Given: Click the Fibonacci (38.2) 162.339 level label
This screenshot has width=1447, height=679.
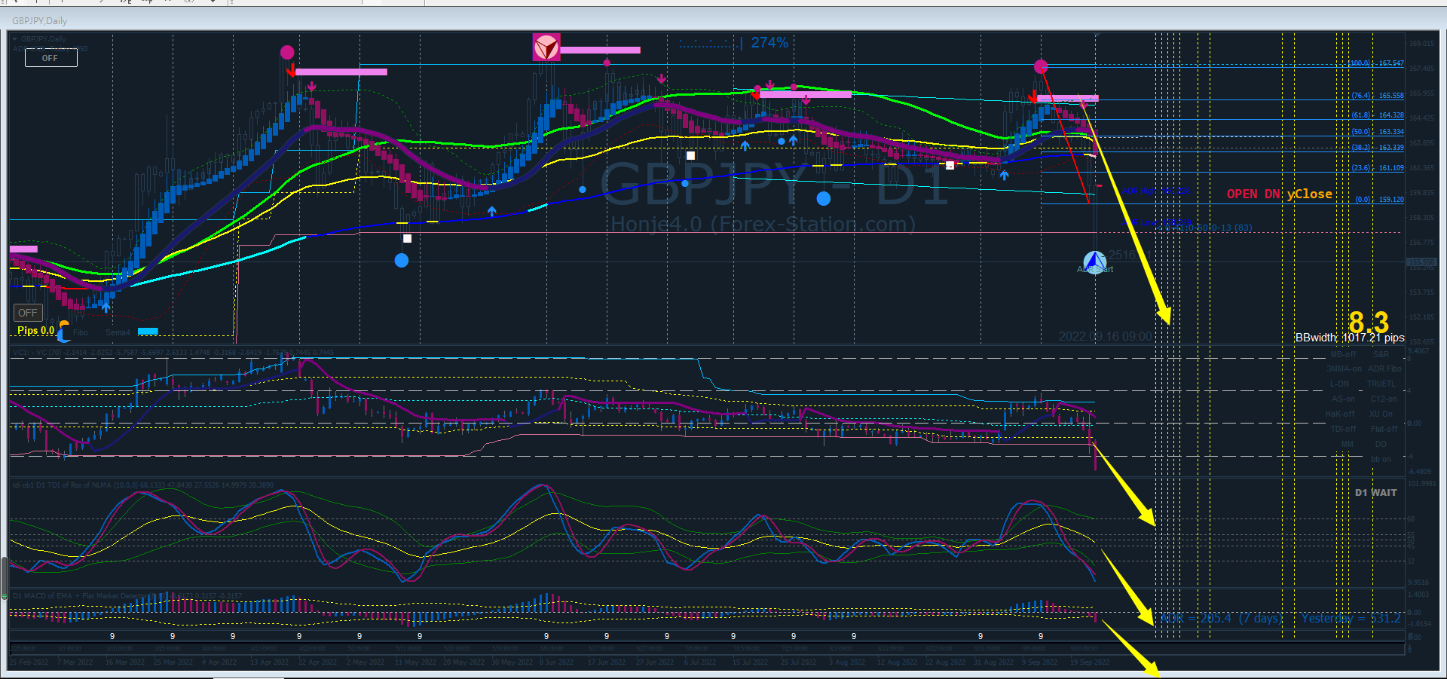Looking at the screenshot, I should pyautogui.click(x=1377, y=148).
